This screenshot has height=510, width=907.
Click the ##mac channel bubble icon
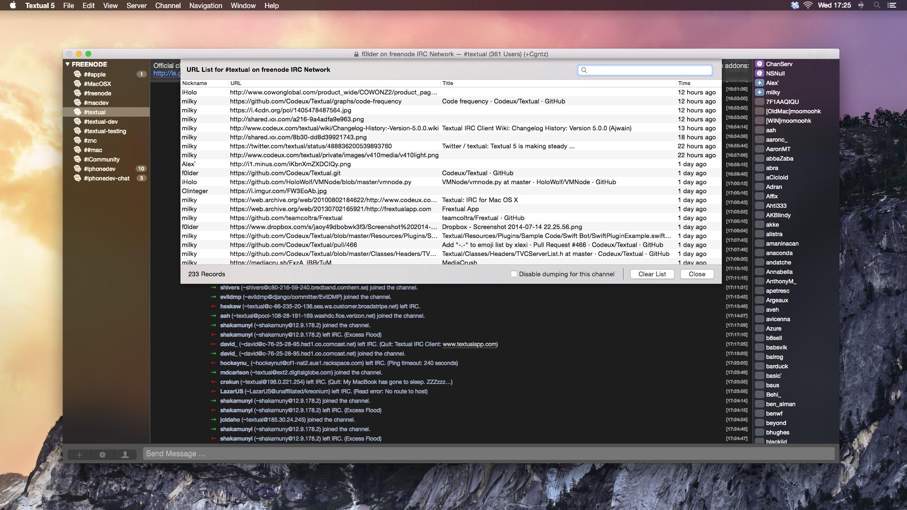click(x=77, y=150)
